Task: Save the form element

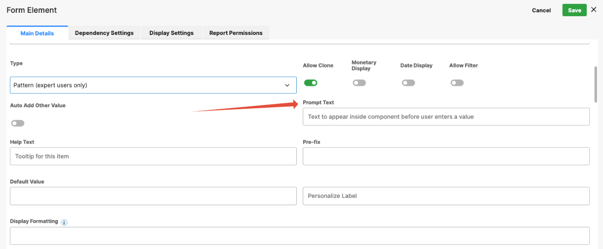Action: click(x=574, y=10)
